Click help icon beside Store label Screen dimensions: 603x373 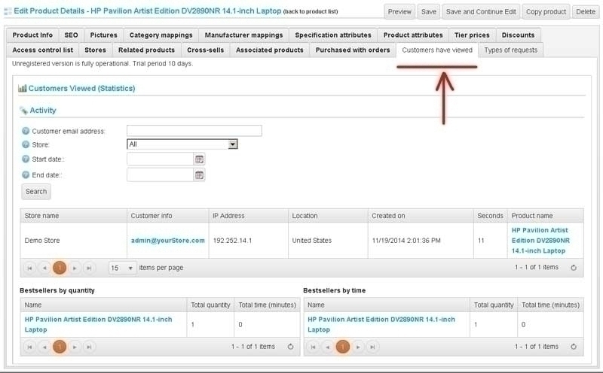coord(26,144)
